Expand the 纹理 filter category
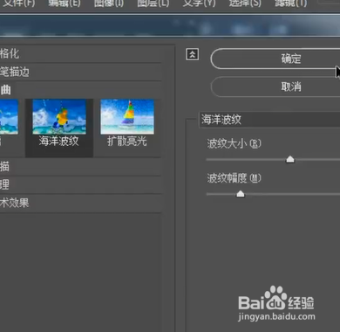Image resolution: width=340 pixels, height=332 pixels. [x=80, y=185]
